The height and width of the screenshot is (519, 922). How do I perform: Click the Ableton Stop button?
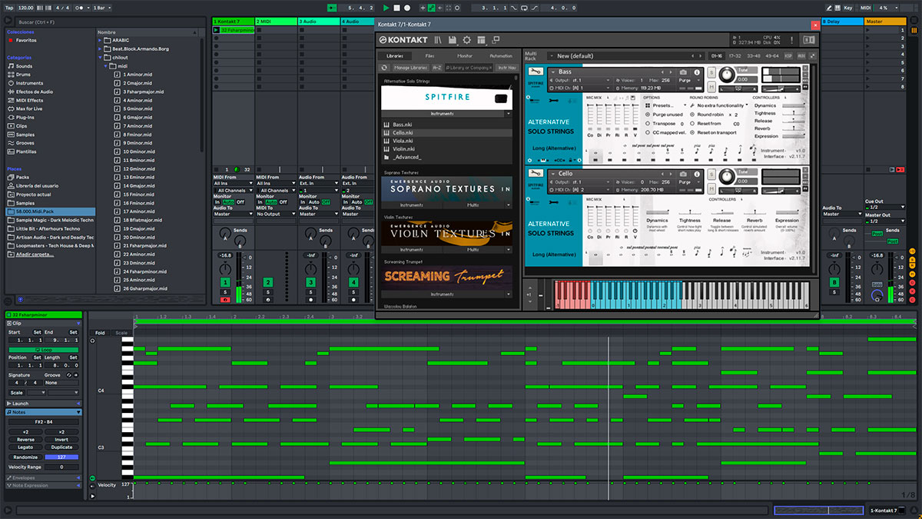[x=396, y=8]
